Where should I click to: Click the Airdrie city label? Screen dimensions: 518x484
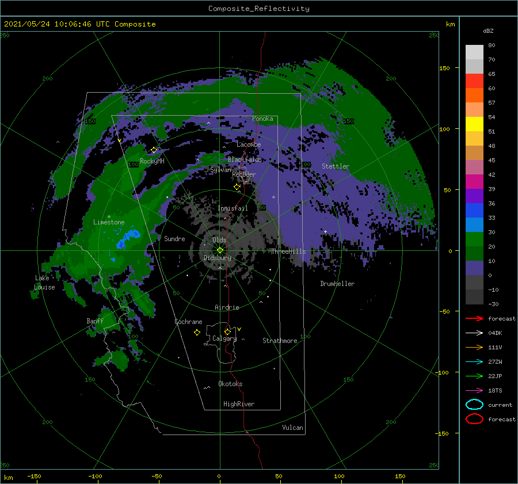click(x=227, y=307)
